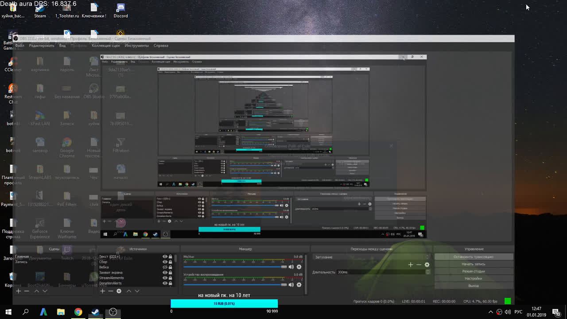This screenshot has height=319, width=567.
Task: Move source up in Источники panel
Action: (129, 291)
